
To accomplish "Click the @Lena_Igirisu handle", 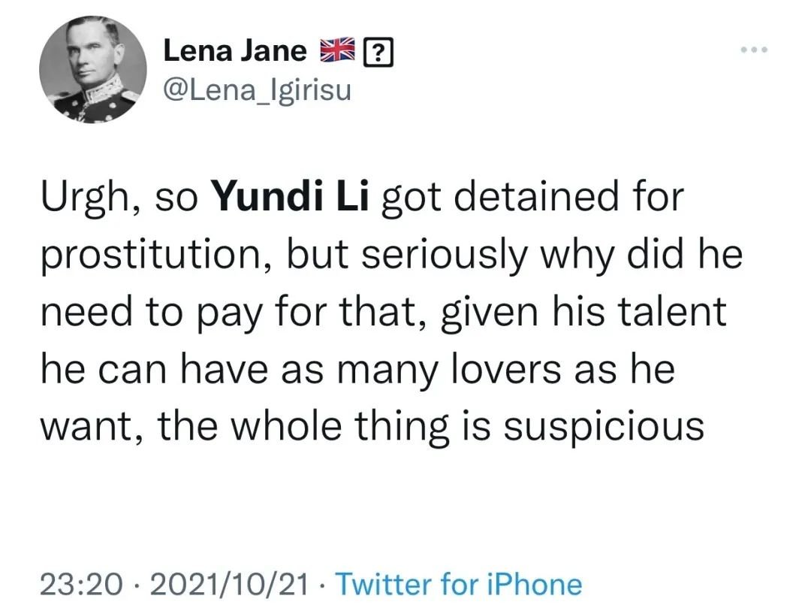I will [x=256, y=91].
